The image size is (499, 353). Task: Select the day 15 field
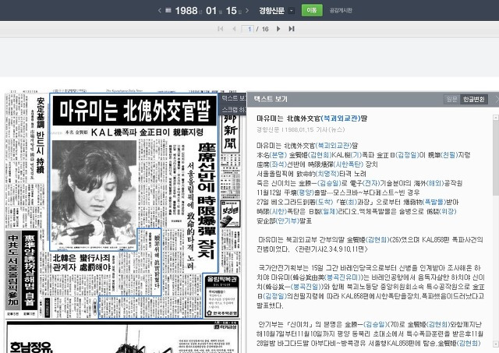click(232, 10)
